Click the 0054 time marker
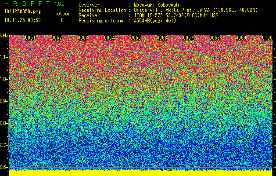This screenshot has height=176, width=276. (x=110, y=38)
